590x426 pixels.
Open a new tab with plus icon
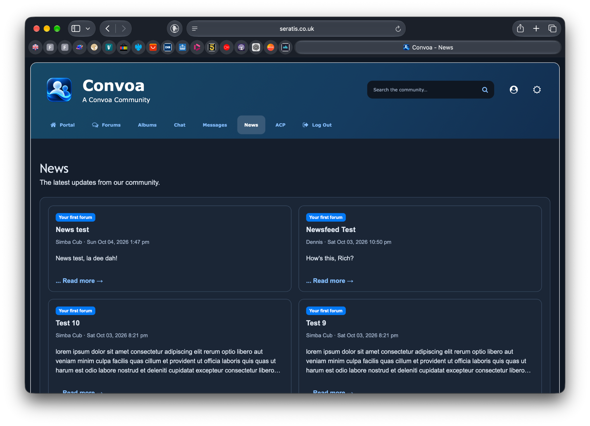click(x=536, y=29)
